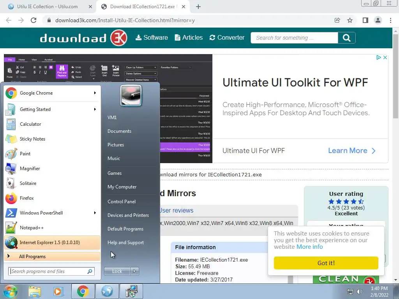This screenshot has height=299, width=399.
Task: Open the Calculator program icon
Action: point(11,124)
